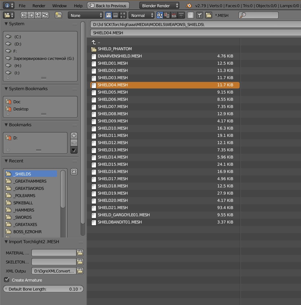Adjust the Default Bone Length slider
The height and width of the screenshot is (305, 301).
(43, 289)
